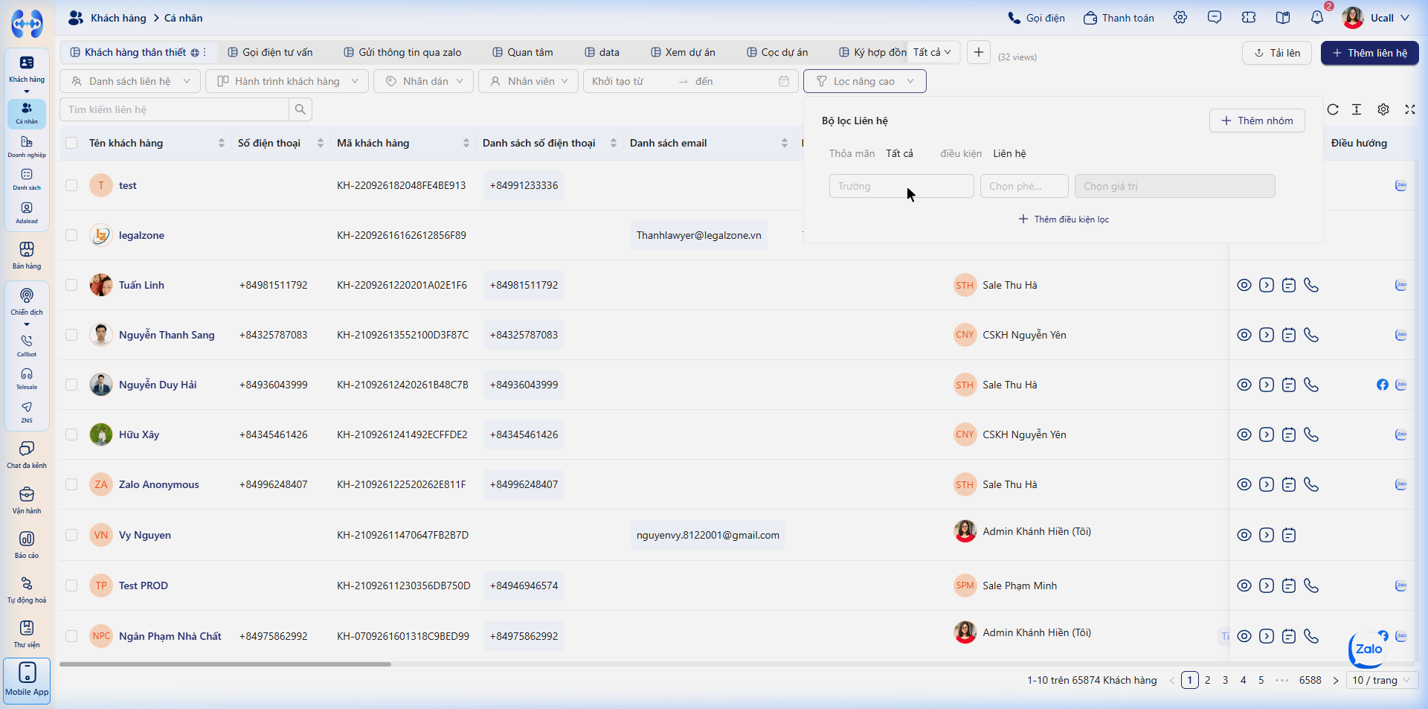This screenshot has width=1428, height=709.
Task: Click the search magnifier icon
Action: 300,109
